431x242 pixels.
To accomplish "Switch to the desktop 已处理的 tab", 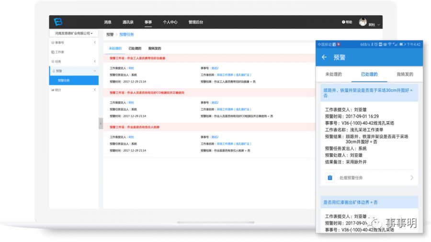I will pyautogui.click(x=135, y=48).
